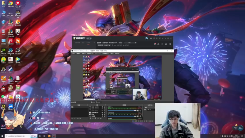The width and height of the screenshot is (245, 138).
Task: Lock the image source
Action: pyautogui.click(x=104, y=114)
